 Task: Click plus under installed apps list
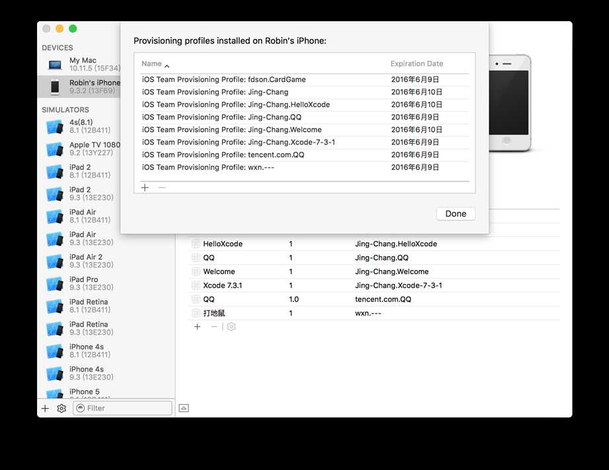197,327
